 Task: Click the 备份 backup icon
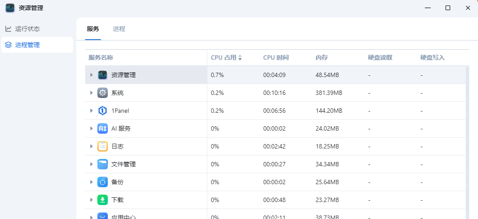coord(103,182)
